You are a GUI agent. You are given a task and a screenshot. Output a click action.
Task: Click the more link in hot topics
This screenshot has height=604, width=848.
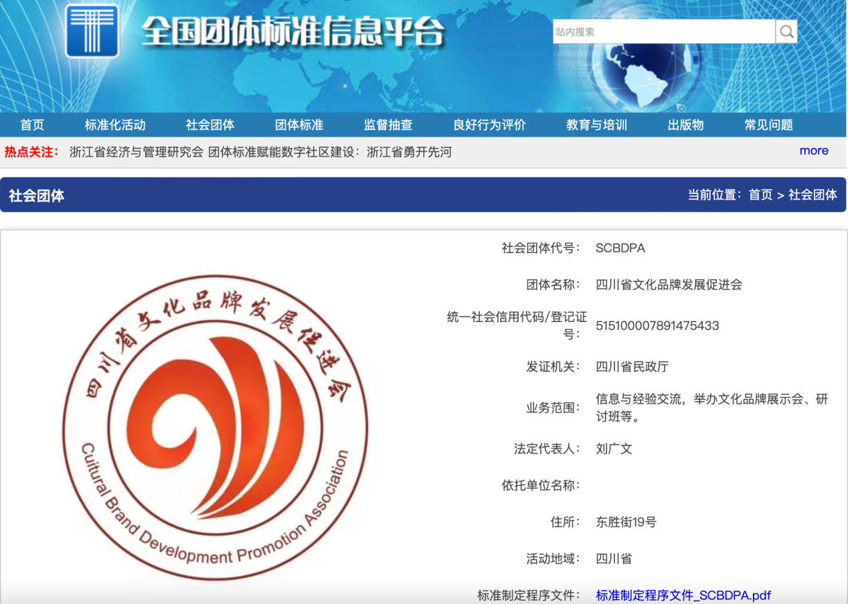point(814,151)
